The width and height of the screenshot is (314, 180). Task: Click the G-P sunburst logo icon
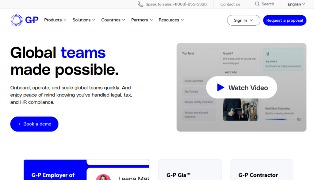coord(17,20)
